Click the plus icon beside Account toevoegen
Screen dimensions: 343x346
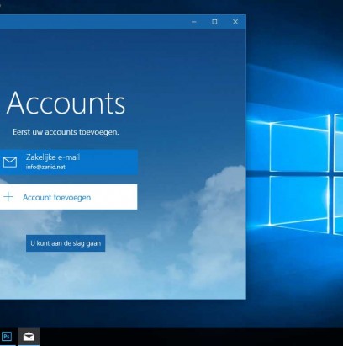[x=8, y=197]
